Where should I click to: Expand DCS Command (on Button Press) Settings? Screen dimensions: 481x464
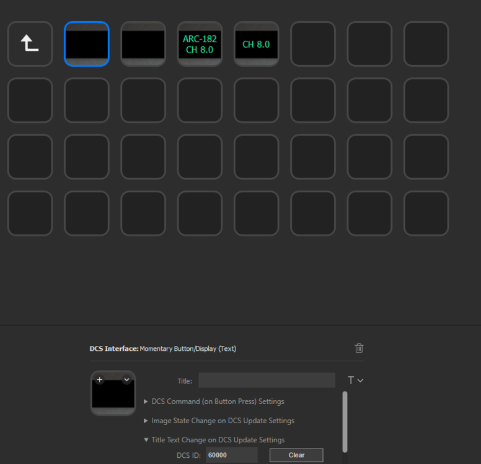214,402
